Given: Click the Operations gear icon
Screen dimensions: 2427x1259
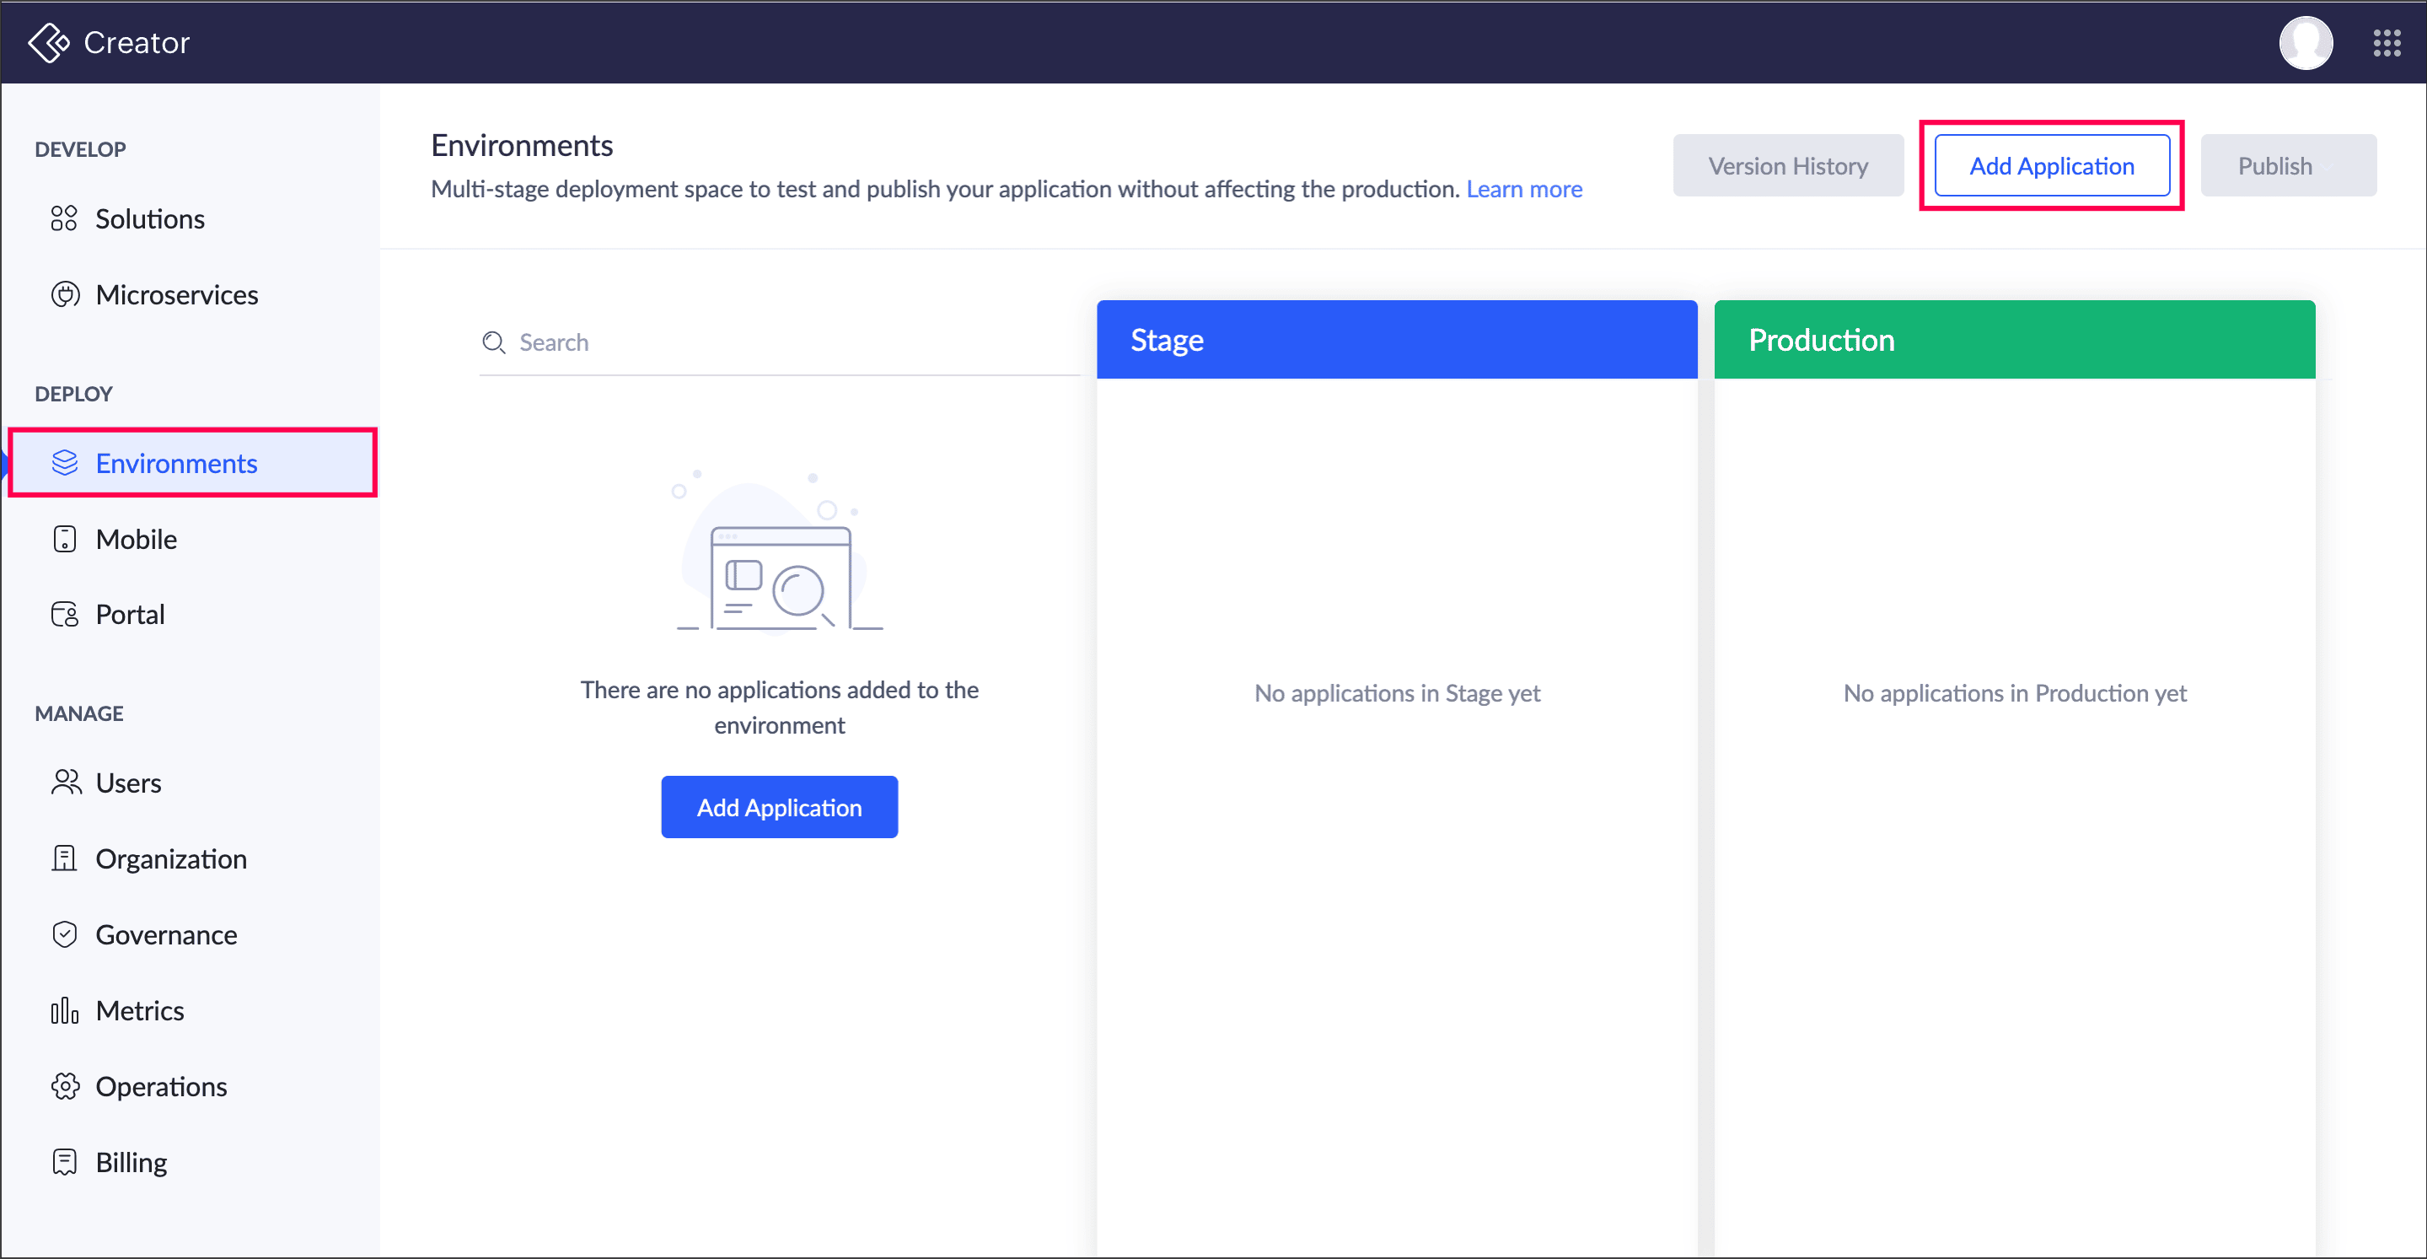Looking at the screenshot, I should tap(64, 1086).
